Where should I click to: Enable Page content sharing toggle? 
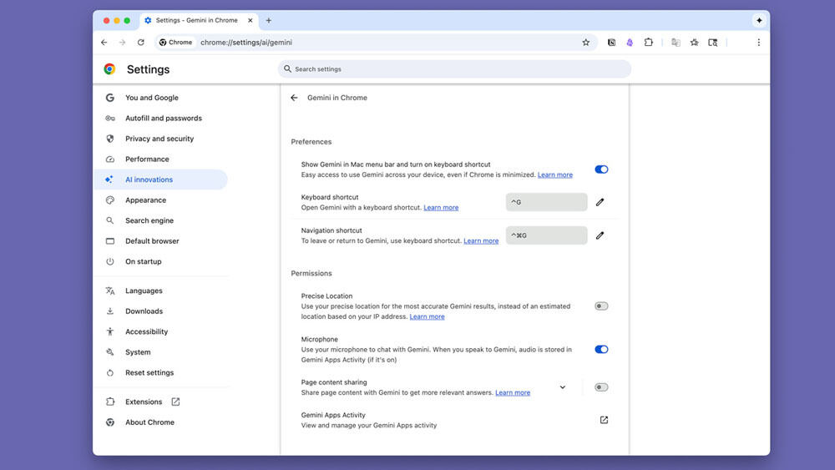coord(601,387)
